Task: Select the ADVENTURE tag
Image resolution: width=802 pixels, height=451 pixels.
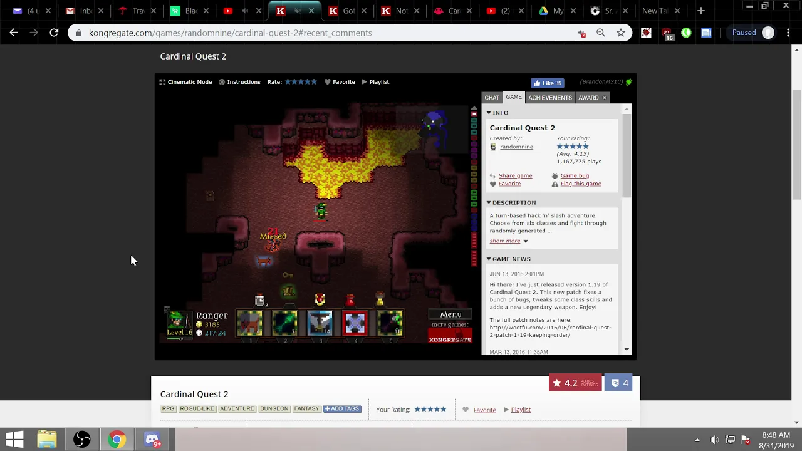Action: coord(237,408)
